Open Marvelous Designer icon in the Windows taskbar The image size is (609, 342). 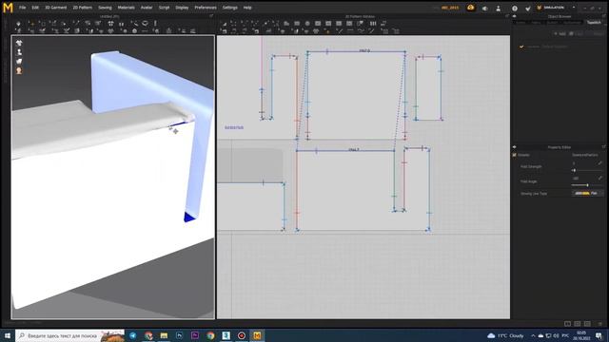(257, 335)
